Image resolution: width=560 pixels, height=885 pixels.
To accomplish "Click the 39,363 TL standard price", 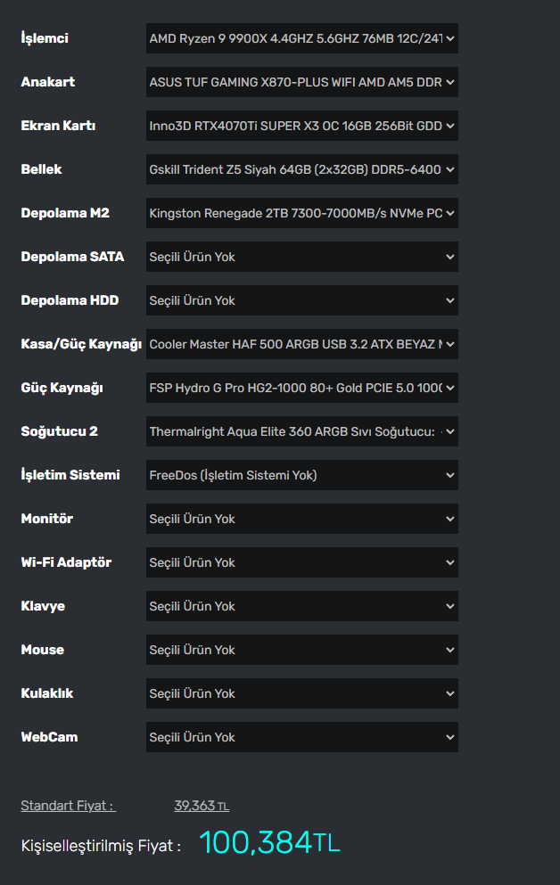I will click(x=202, y=806).
